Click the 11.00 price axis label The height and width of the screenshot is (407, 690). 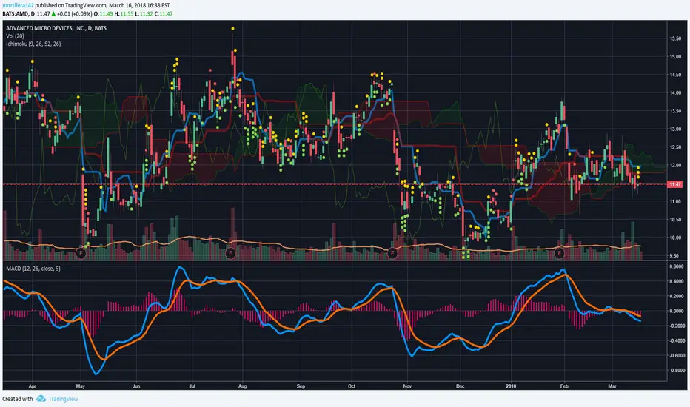(675, 201)
